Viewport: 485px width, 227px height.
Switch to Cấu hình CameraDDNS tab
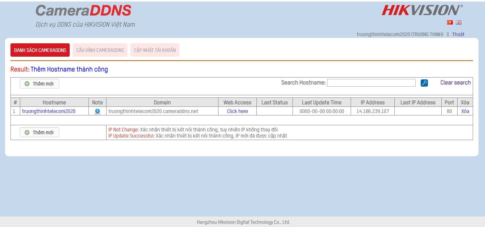pos(100,50)
